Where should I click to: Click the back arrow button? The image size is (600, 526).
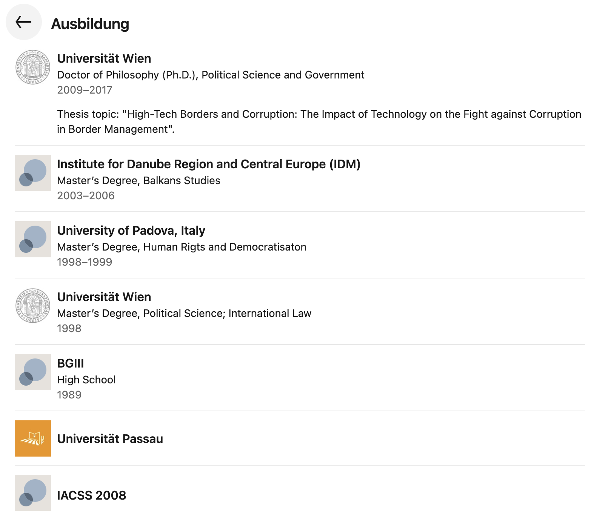[x=23, y=22]
